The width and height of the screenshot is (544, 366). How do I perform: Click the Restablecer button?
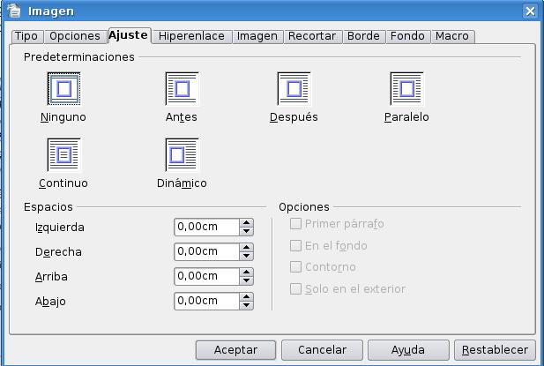click(x=496, y=350)
